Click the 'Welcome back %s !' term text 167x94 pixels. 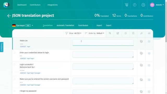point(27,67)
